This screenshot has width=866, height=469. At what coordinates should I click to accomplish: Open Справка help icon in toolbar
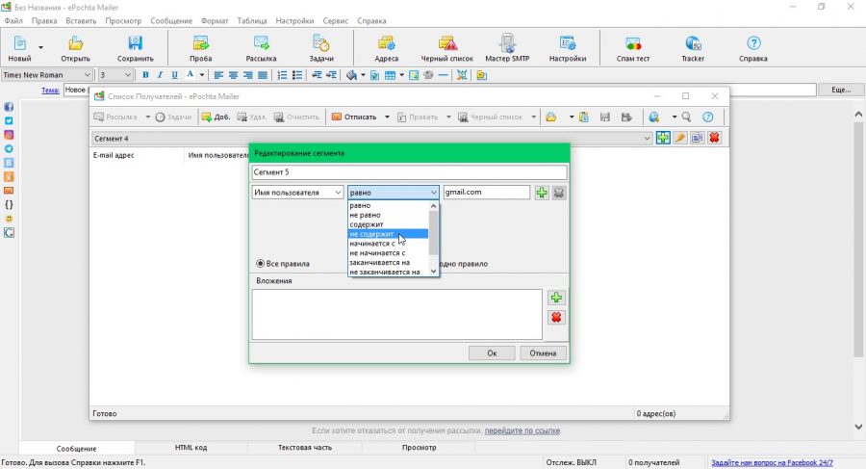[753, 49]
